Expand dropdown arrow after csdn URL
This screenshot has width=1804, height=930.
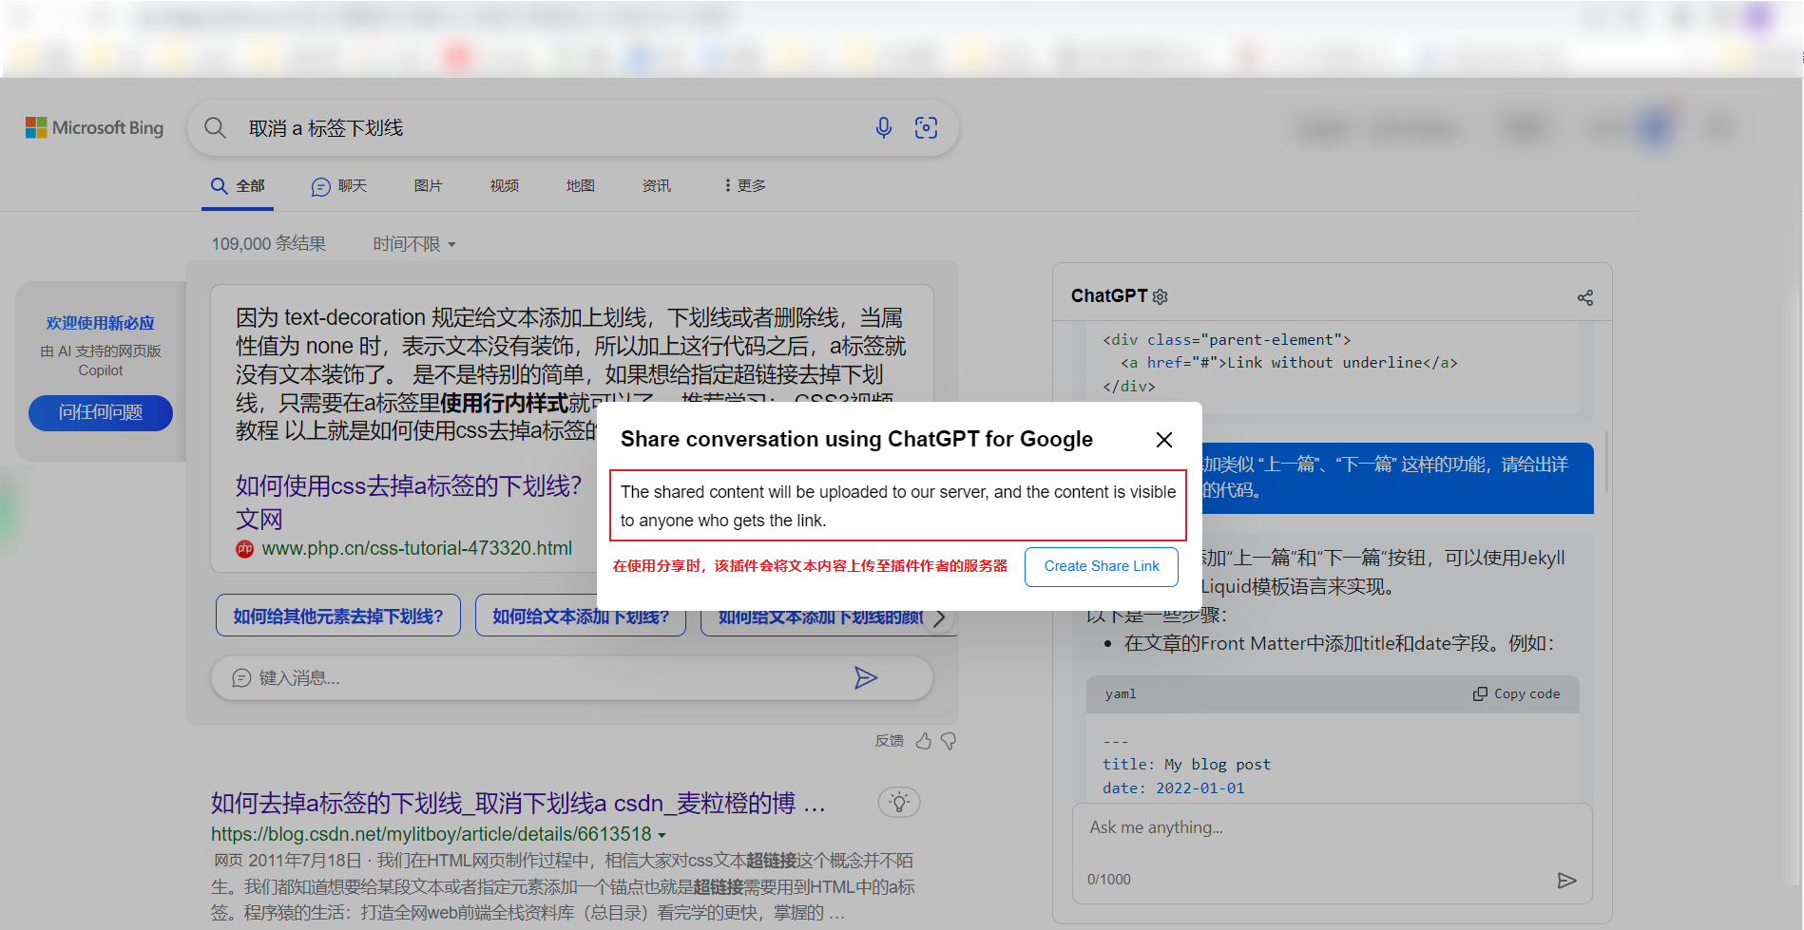coord(662,835)
